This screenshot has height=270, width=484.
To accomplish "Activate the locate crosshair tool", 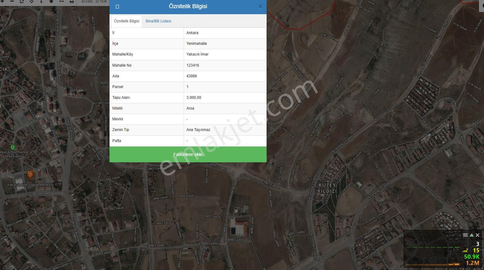I will (32, 1).
